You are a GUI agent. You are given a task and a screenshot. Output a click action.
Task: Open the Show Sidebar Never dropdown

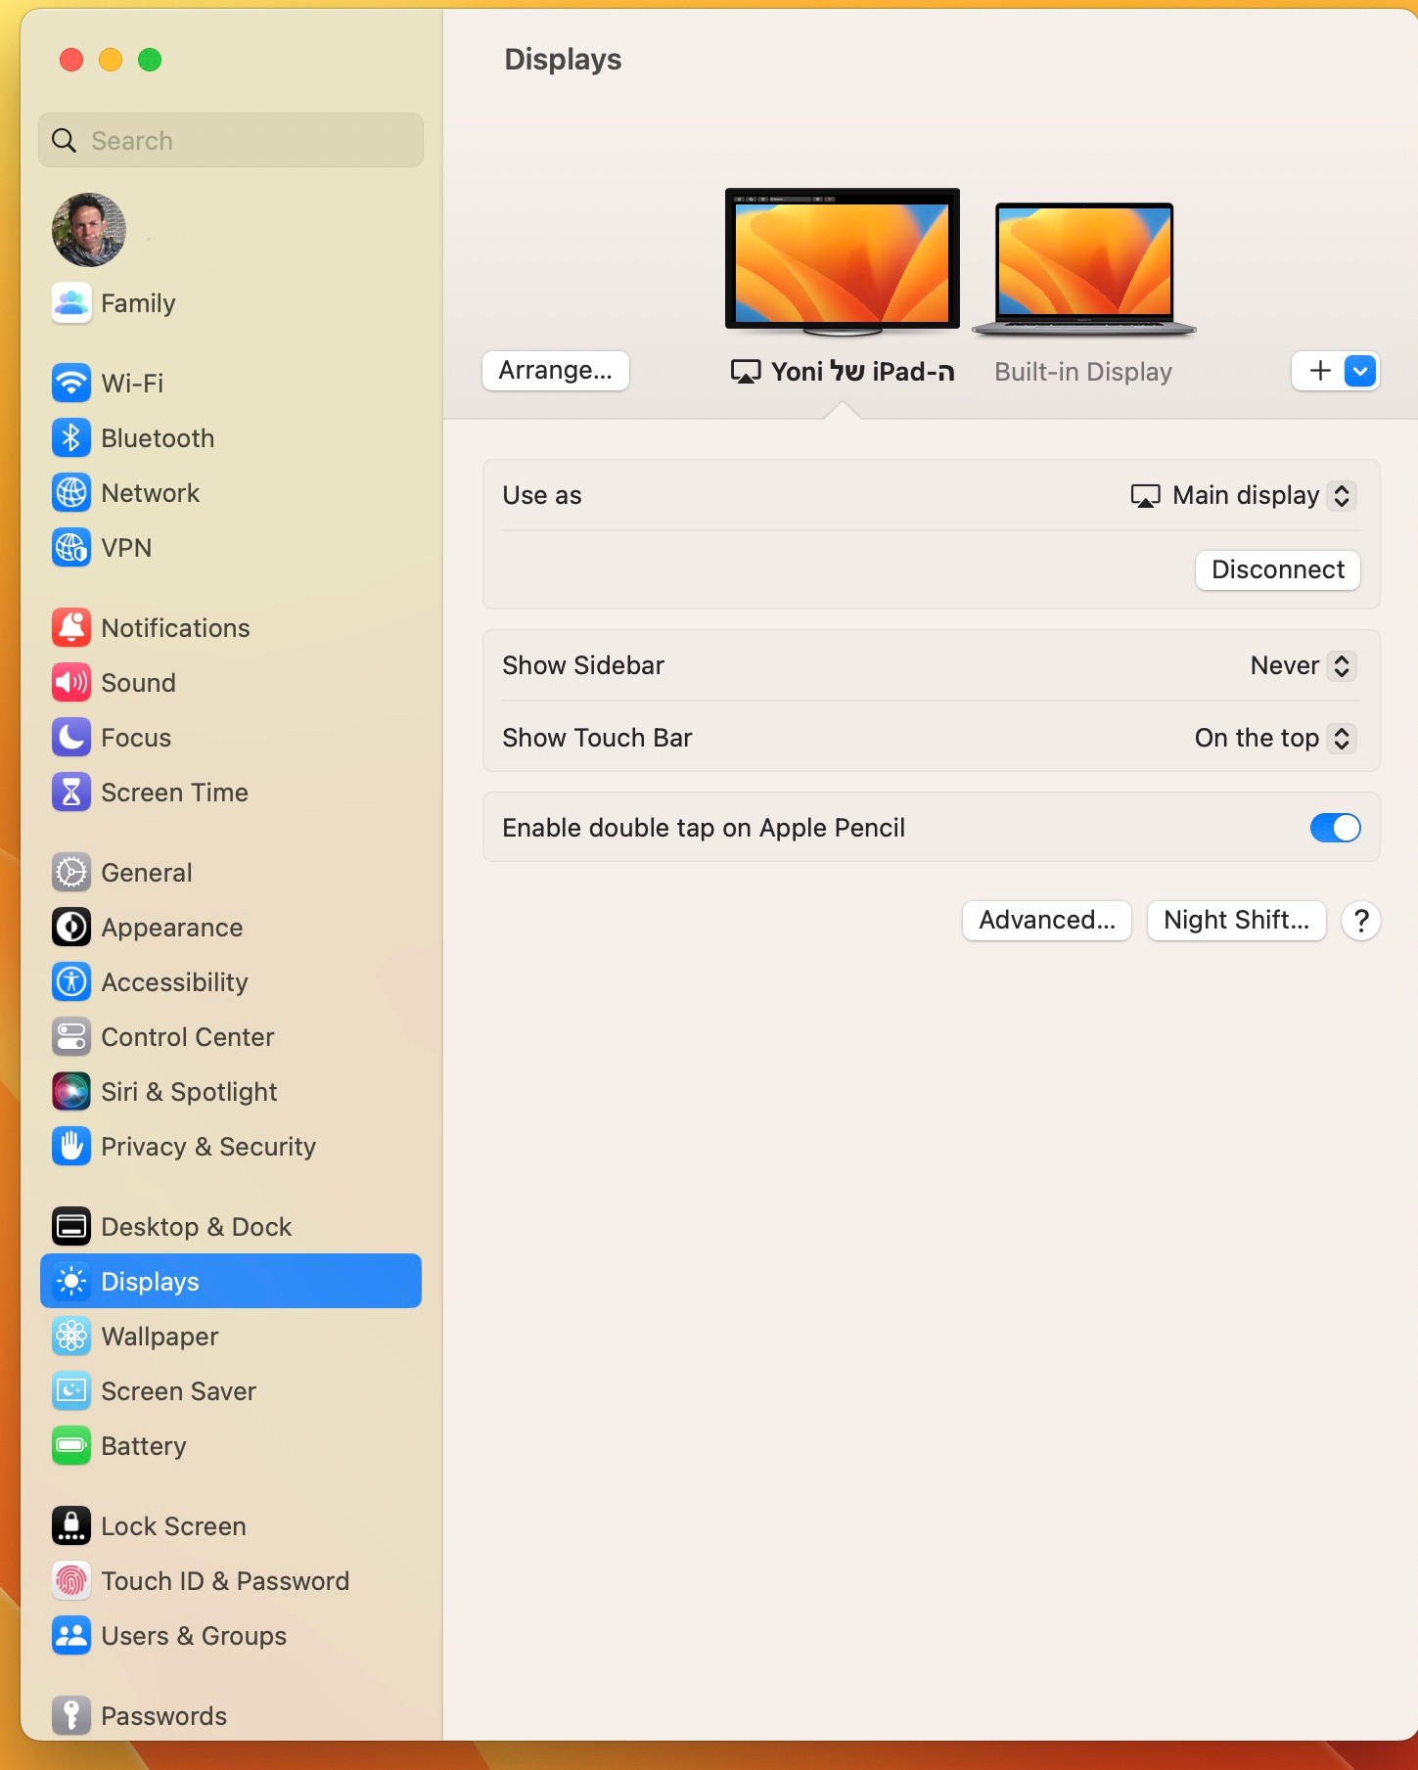point(1303,666)
